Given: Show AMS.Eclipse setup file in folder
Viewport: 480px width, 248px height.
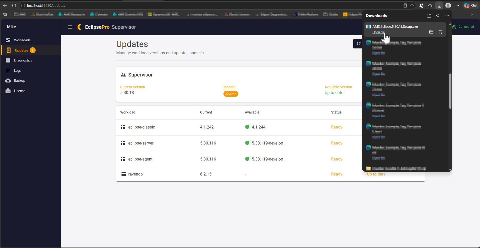Looking at the screenshot, I should (x=431, y=32).
